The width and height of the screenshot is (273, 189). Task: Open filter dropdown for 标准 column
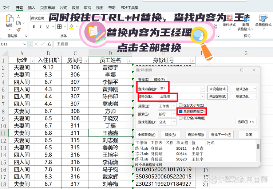pos(32,61)
